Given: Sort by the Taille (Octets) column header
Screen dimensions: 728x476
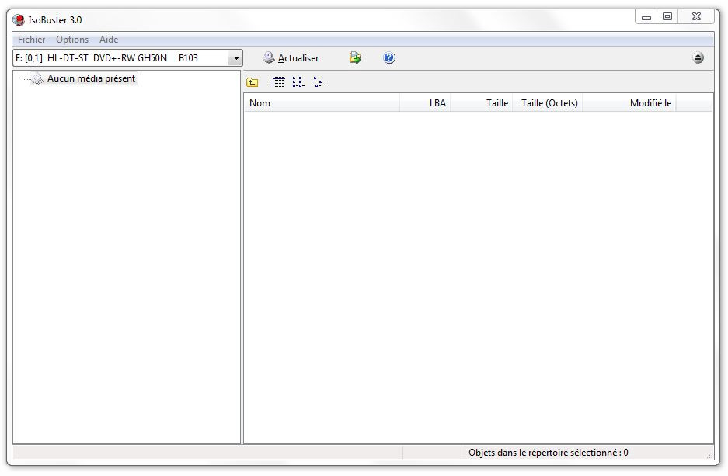Looking at the screenshot, I should pos(548,103).
